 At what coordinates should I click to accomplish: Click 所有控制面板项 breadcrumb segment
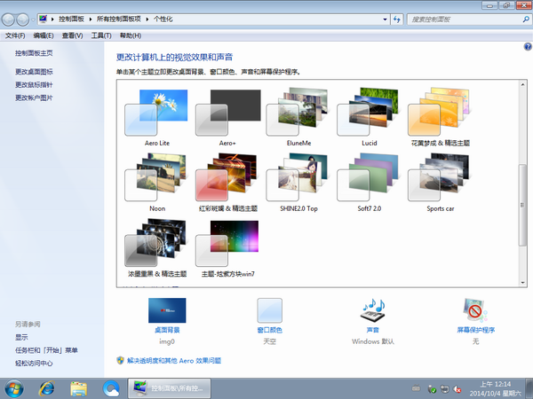(119, 20)
